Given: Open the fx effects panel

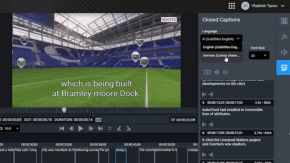Looking at the screenshot, I should click(x=284, y=36).
